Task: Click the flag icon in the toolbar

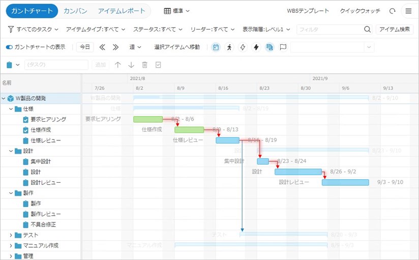Action: tap(283, 47)
